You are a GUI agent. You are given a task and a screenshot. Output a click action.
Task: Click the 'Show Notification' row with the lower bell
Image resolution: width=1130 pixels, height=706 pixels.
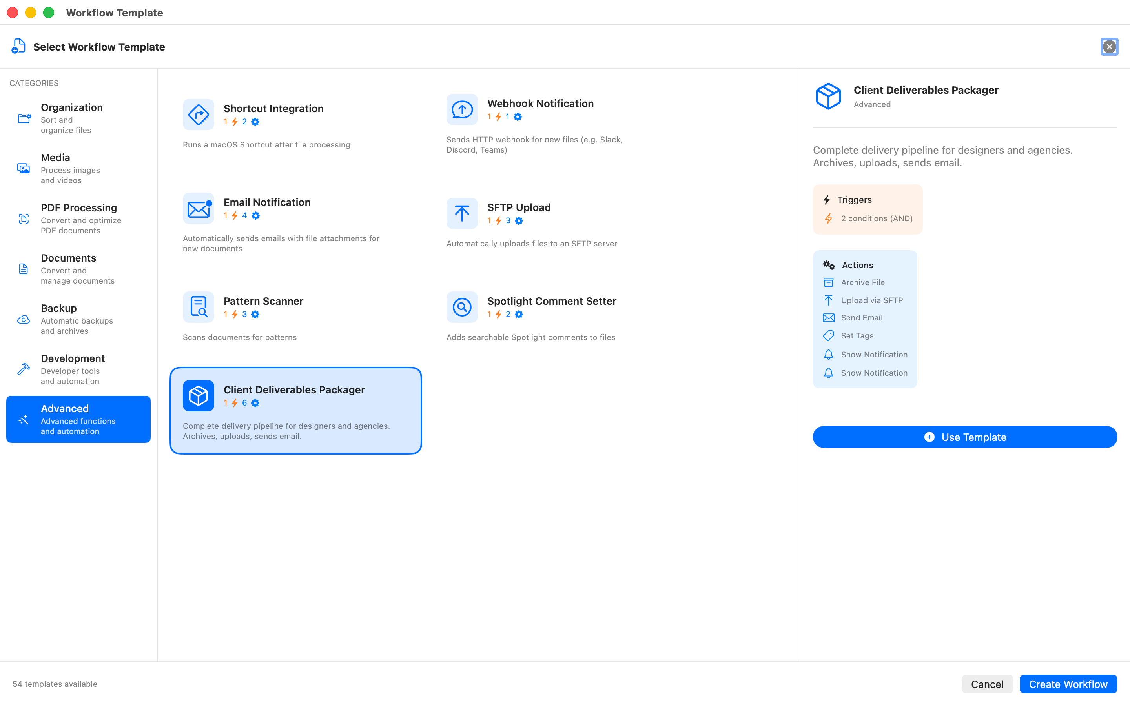[x=865, y=373]
